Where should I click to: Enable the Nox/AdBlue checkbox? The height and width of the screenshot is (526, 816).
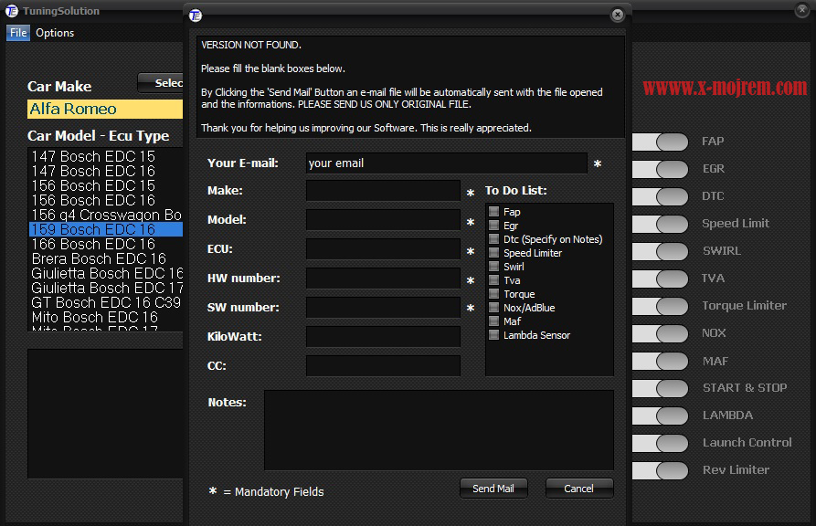tap(494, 308)
